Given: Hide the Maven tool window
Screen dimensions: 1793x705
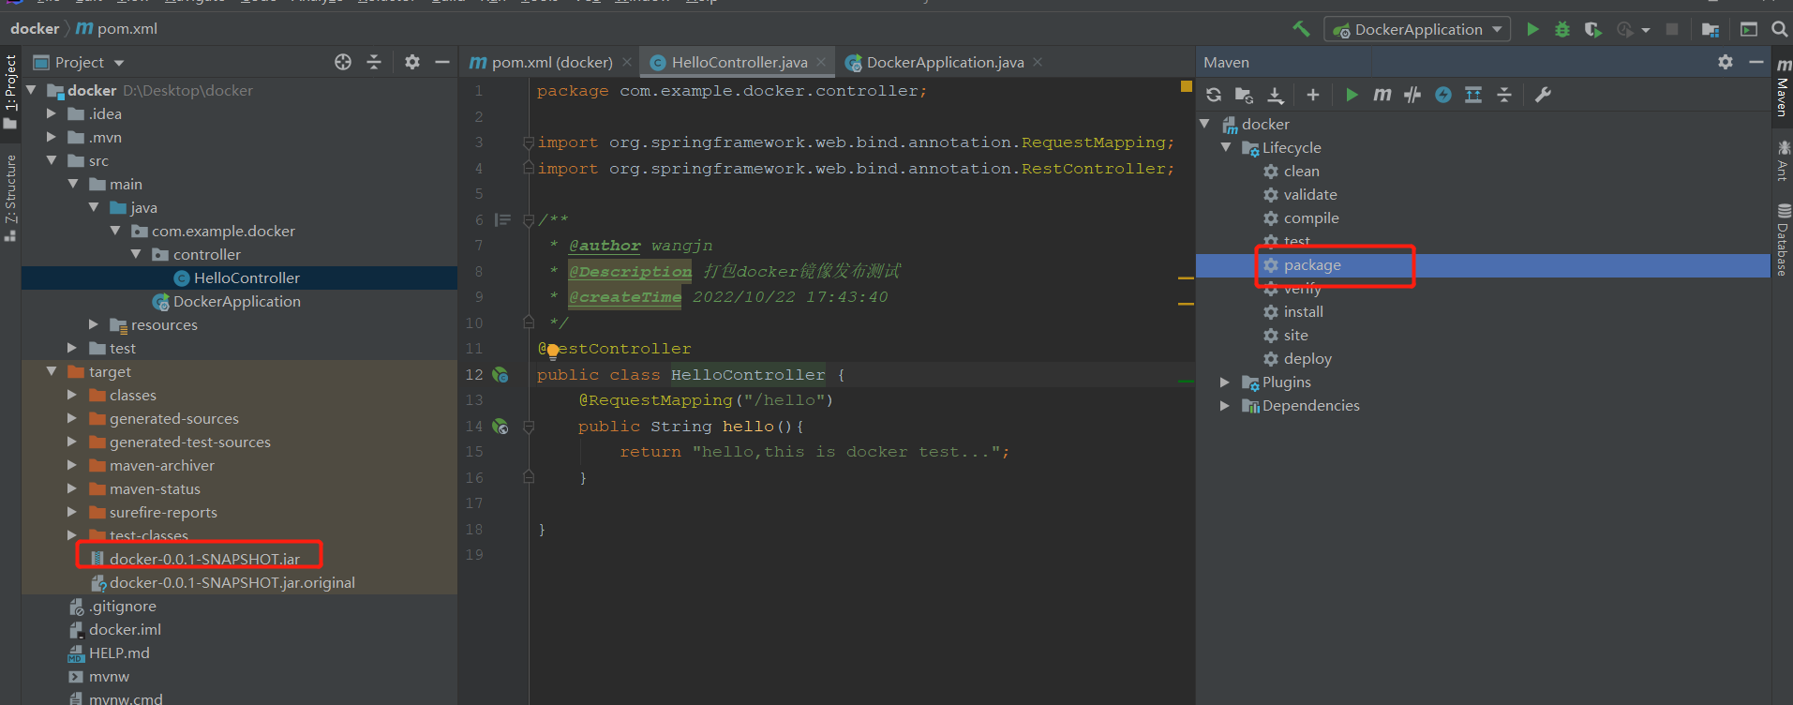Looking at the screenshot, I should [x=1756, y=62].
